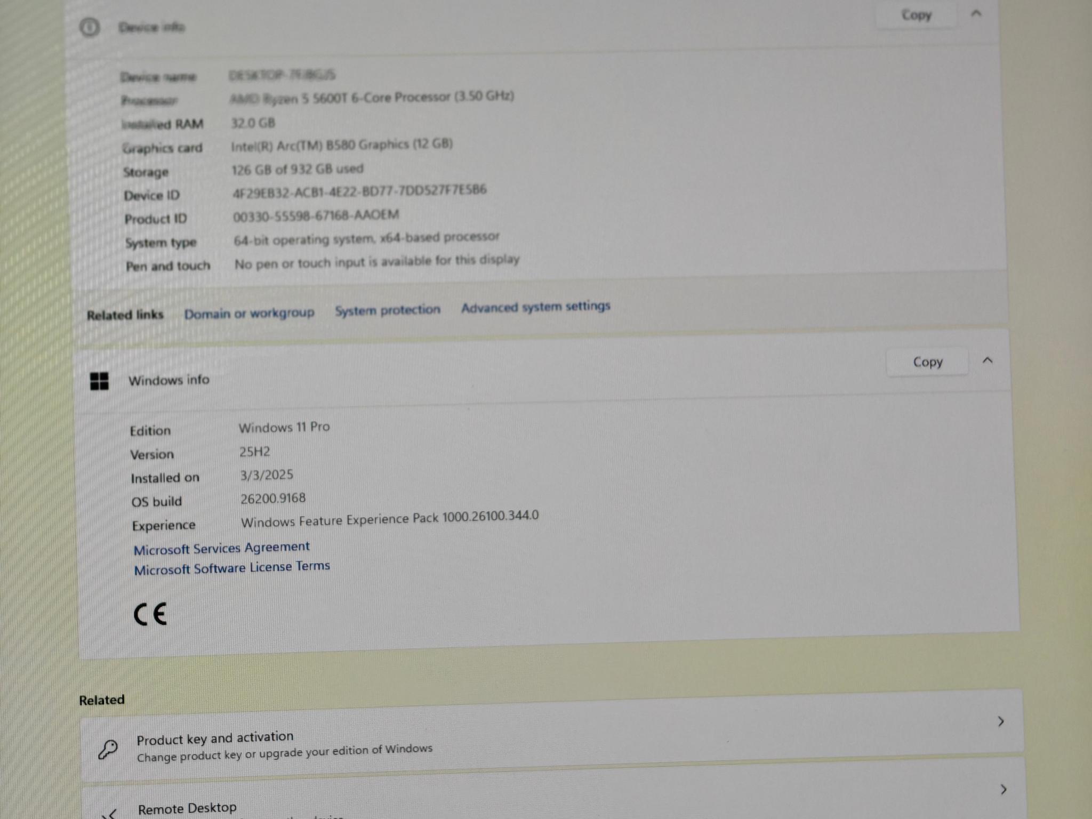
Task: Open System protection link
Action: pos(388,310)
